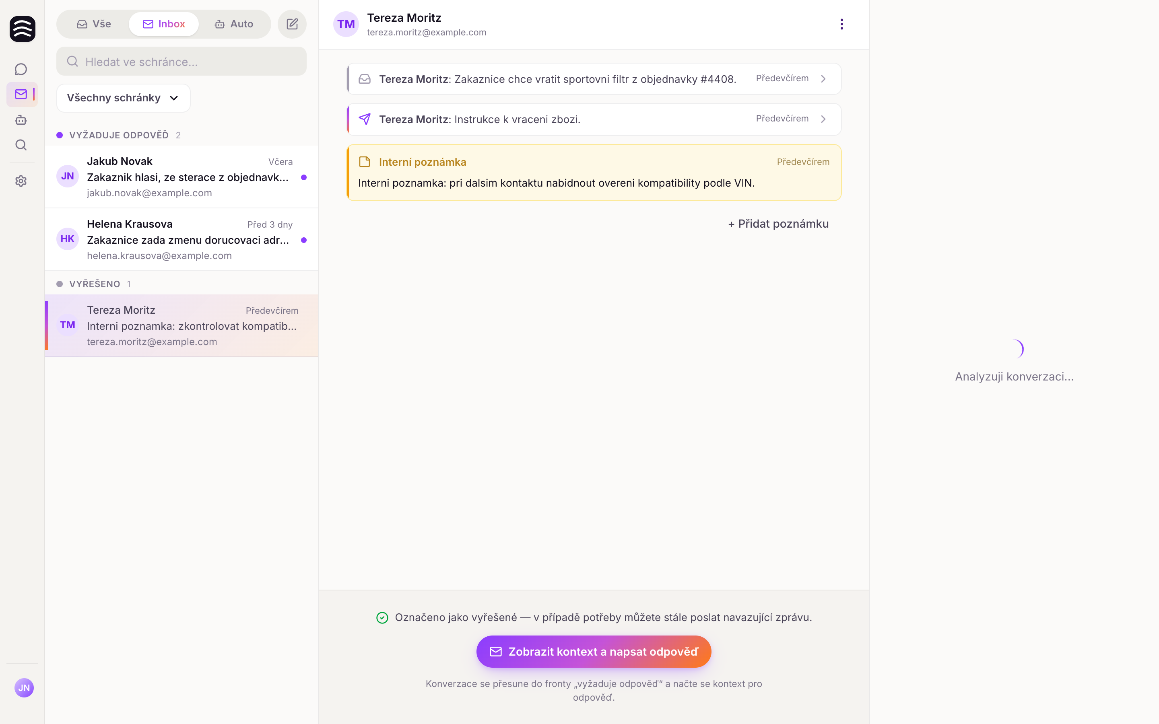Open the Instrukce k vraceni zbozi message
The height and width of the screenshot is (724, 1159).
tap(594, 119)
